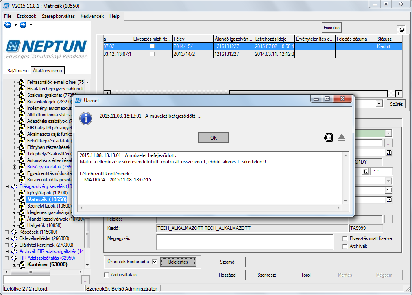Click the Képzések (115600) folder icon
The width and height of the screenshot is (412, 295).
click(x=14, y=232)
